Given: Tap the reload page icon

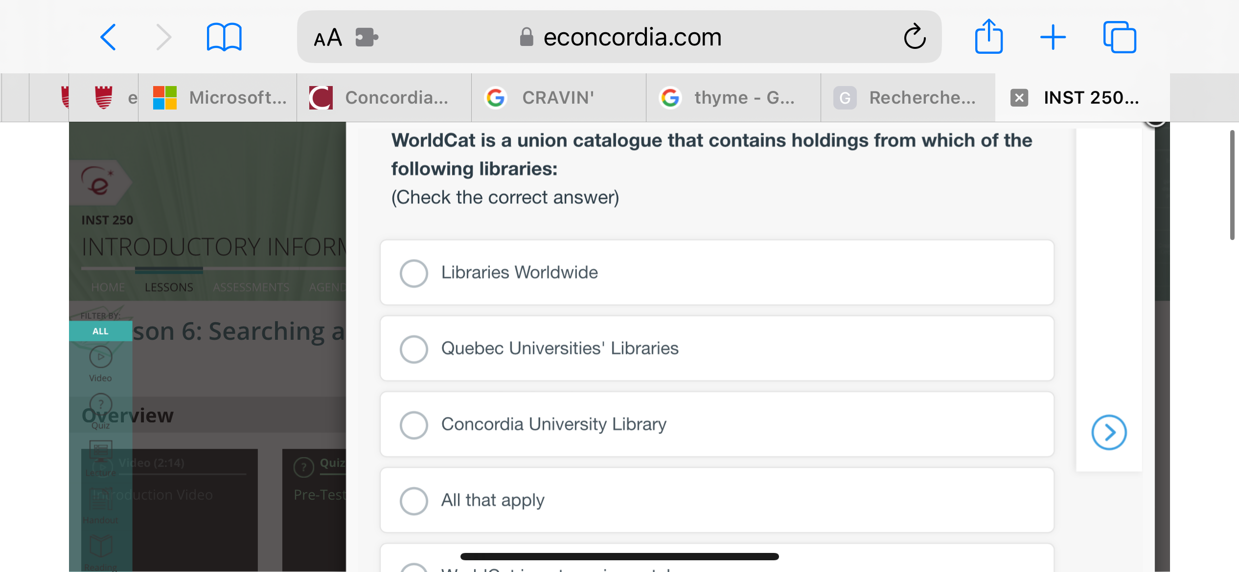Looking at the screenshot, I should pyautogui.click(x=914, y=37).
